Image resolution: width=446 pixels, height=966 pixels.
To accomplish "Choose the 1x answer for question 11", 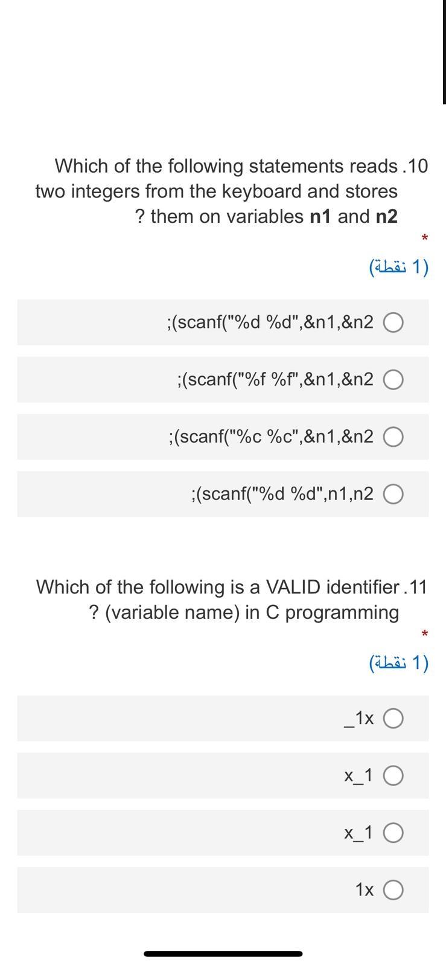I will click(x=393, y=889).
